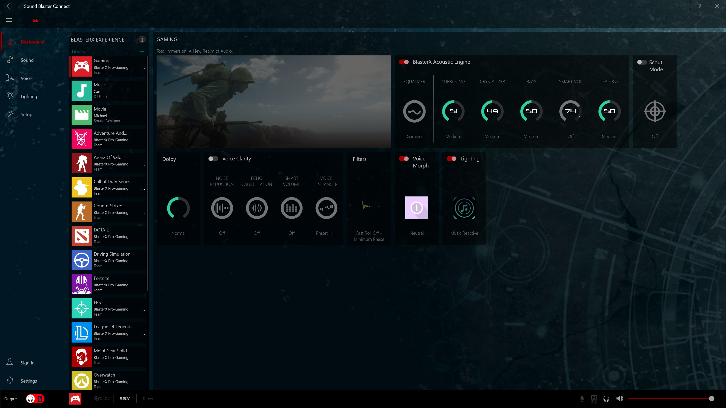Disable the BlasterX Acoustic Engine toggle

pyautogui.click(x=404, y=62)
